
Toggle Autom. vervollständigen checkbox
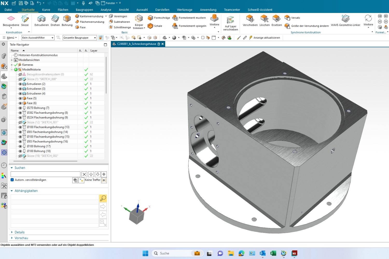[x=12, y=180]
